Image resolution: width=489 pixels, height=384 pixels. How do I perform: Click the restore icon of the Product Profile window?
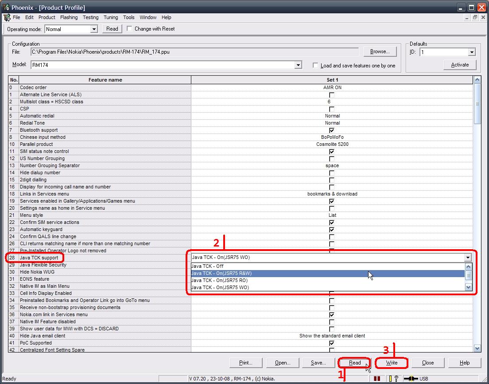tap(474, 17)
